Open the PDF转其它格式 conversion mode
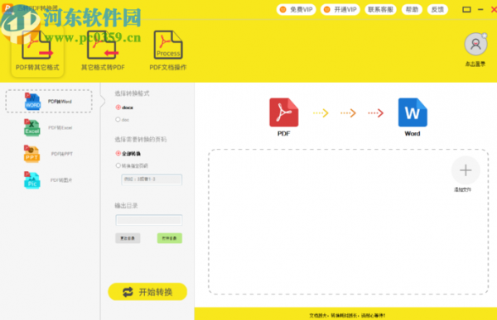Screen dimensions: 497x320 [x=37, y=50]
